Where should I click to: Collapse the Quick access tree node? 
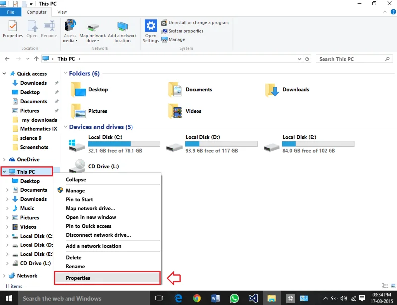(x=4, y=74)
